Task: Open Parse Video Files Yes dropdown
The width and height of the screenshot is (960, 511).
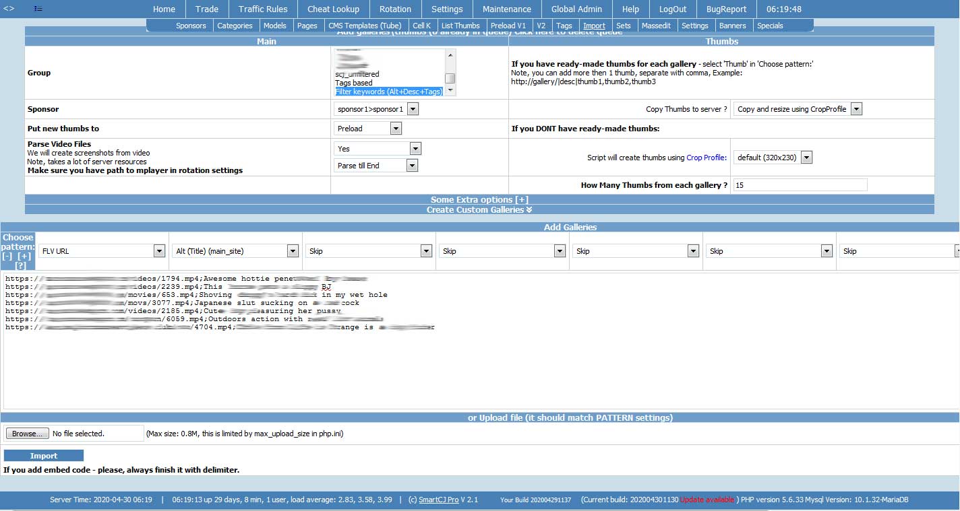Action: pyautogui.click(x=378, y=148)
